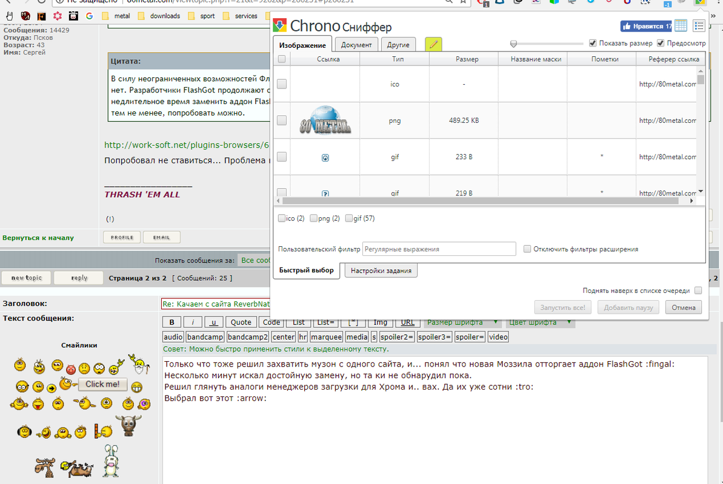
Task: Check the png 489.25 KB row checkbox
Action: [282, 120]
